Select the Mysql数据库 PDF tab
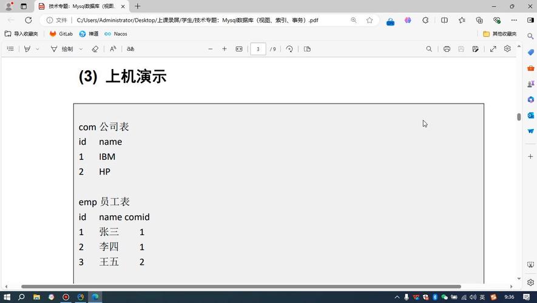537x303 pixels. pyautogui.click(x=81, y=6)
